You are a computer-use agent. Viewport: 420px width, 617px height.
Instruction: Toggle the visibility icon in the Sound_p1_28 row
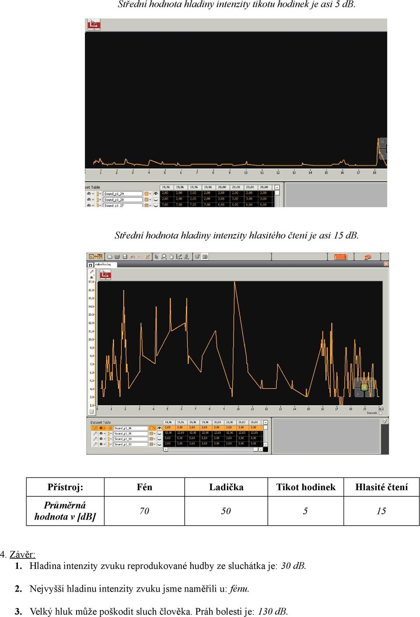pos(155,199)
